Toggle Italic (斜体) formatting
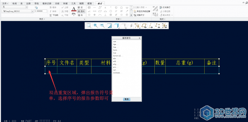 click(53, 11)
